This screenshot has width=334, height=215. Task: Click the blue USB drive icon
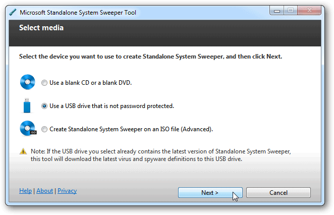(27, 106)
